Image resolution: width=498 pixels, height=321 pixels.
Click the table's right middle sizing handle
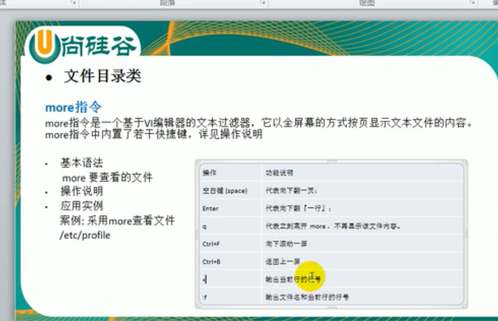pyautogui.click(x=466, y=234)
